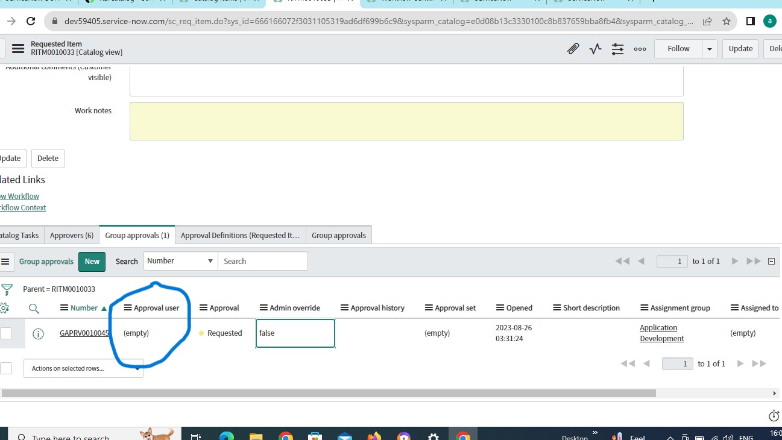The height and width of the screenshot is (440, 782).
Task: Open the list filter funnel icon
Action: [x=7, y=288]
